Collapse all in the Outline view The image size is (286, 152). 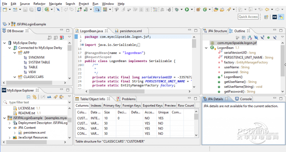pyautogui.click(x=244, y=38)
